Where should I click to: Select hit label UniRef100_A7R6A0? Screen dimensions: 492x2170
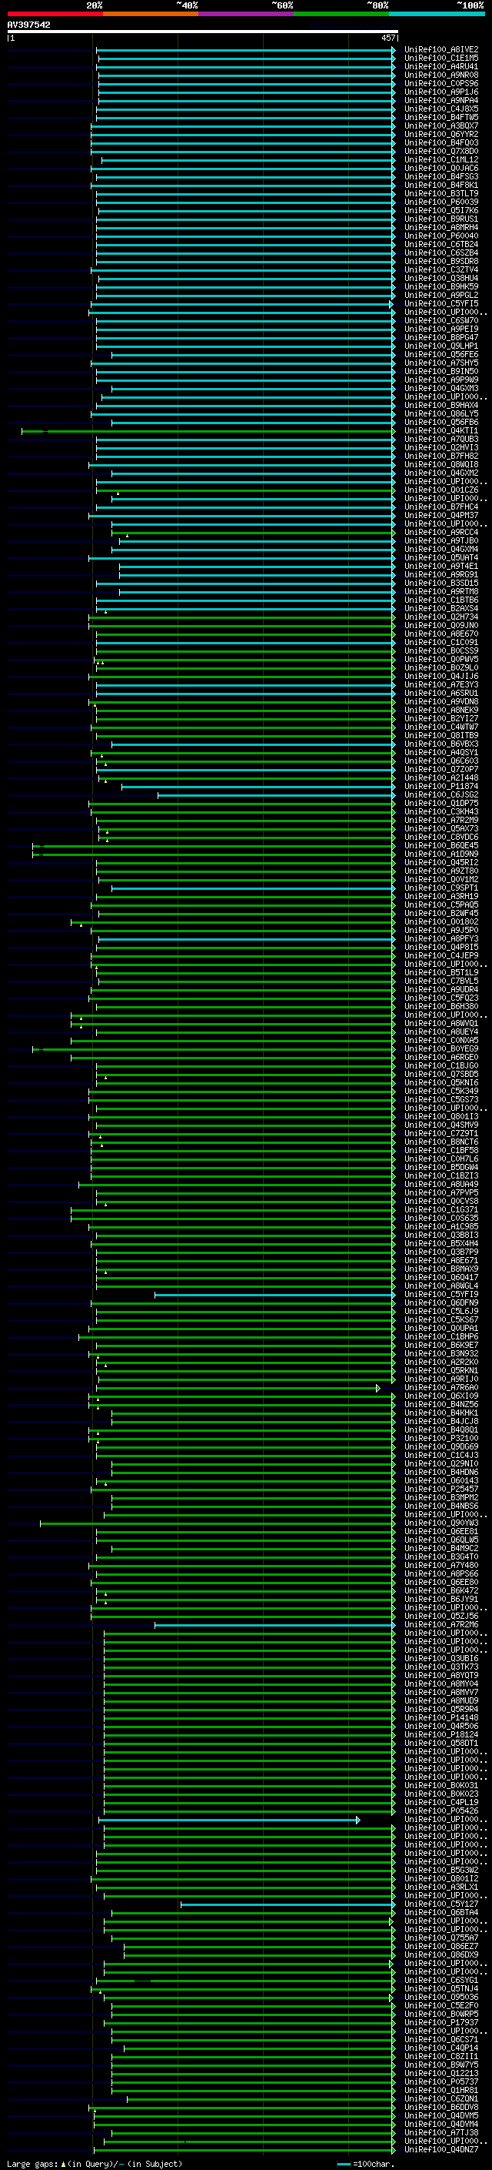coord(441,1387)
